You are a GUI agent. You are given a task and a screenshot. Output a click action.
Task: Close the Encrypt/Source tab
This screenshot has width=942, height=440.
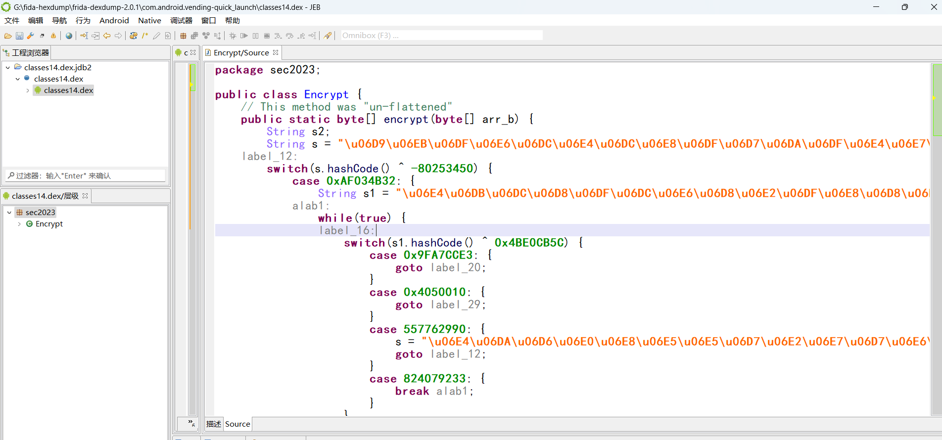[276, 52]
